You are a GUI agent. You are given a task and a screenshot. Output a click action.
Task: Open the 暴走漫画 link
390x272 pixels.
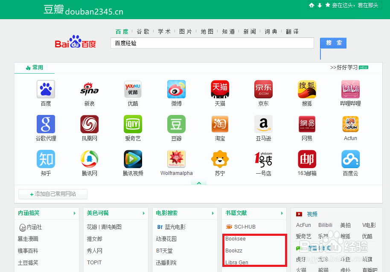click(28, 239)
